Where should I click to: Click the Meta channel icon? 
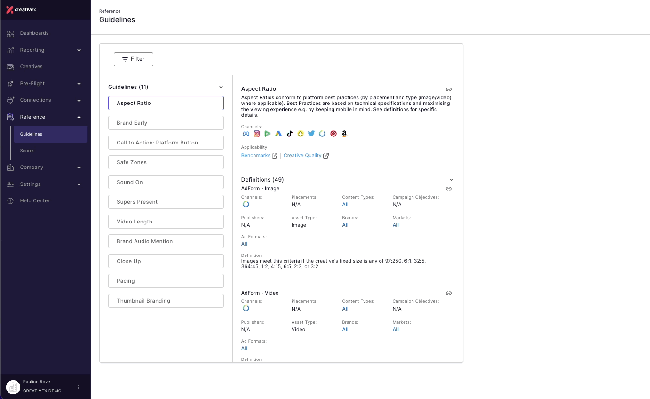point(246,134)
